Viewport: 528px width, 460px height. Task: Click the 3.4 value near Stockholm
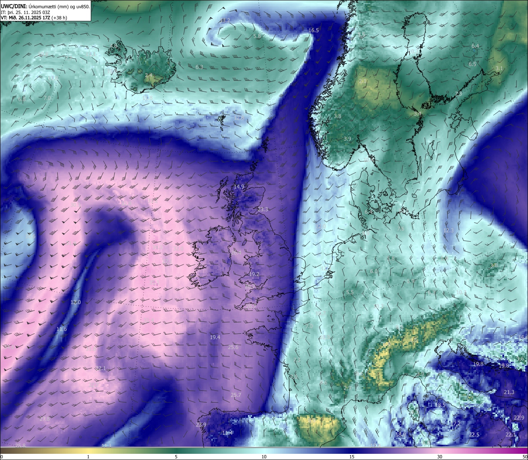[418, 114]
